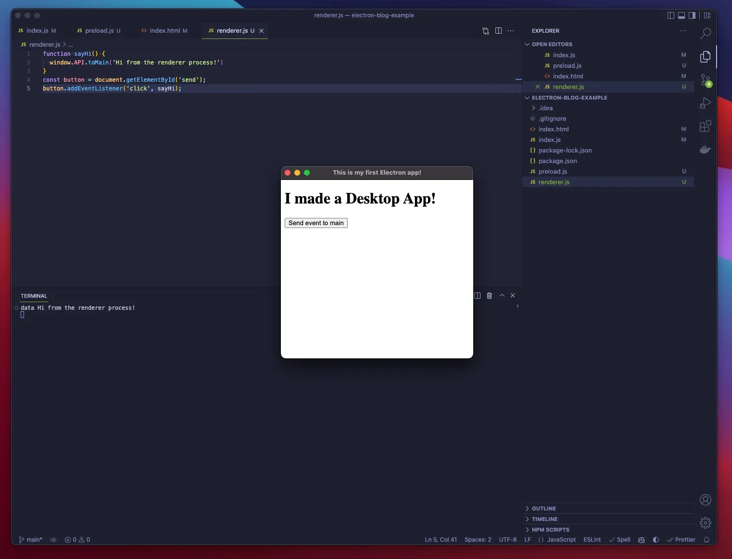Open Customize Layout button in title bar
The image size is (732, 559).
pos(707,15)
